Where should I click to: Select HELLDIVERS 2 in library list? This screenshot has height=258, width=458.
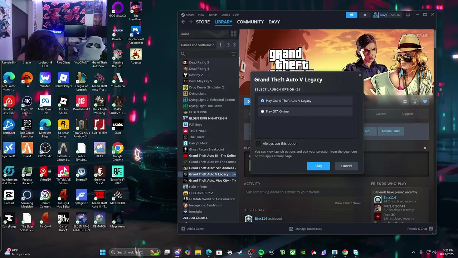(201, 193)
